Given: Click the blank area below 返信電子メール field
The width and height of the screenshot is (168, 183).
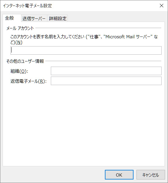Looking at the screenshot, I should pos(84,125).
